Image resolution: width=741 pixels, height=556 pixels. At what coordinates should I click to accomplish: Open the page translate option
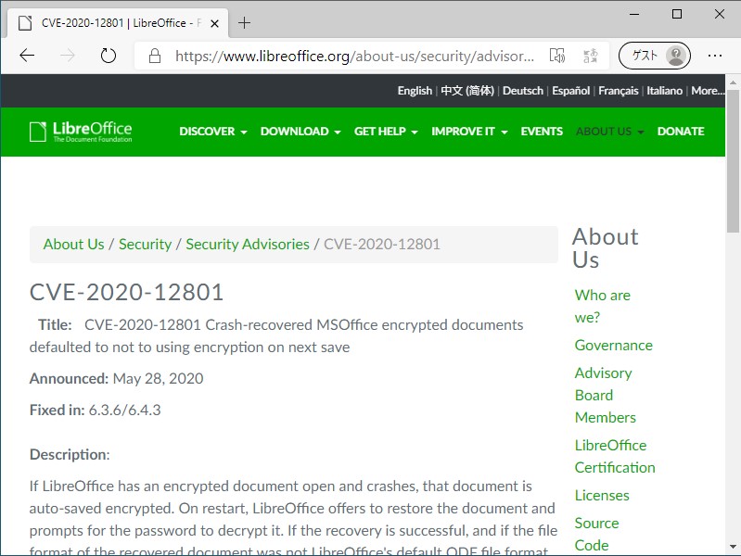[x=590, y=56]
